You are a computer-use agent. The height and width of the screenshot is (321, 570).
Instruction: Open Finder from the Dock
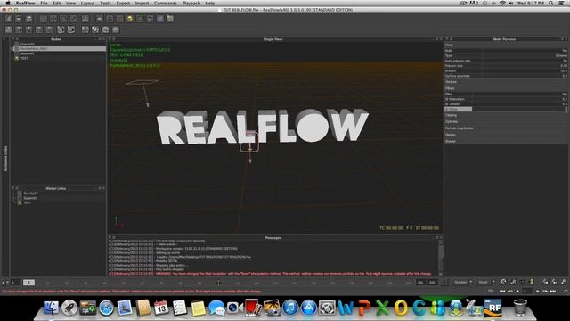[x=52, y=308]
